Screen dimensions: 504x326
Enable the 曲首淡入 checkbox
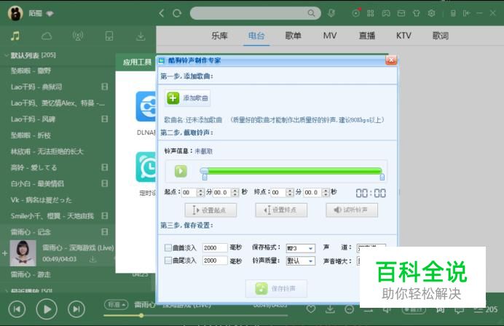pos(168,247)
